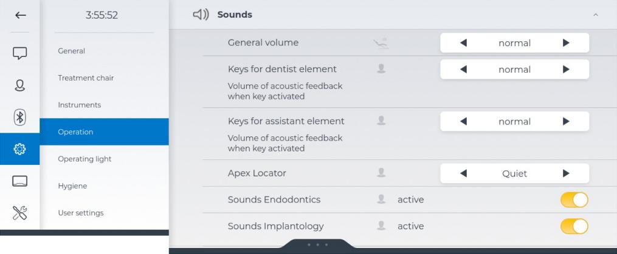Open the display screen sidebar icon
This screenshot has height=254, width=617.
click(x=20, y=181)
